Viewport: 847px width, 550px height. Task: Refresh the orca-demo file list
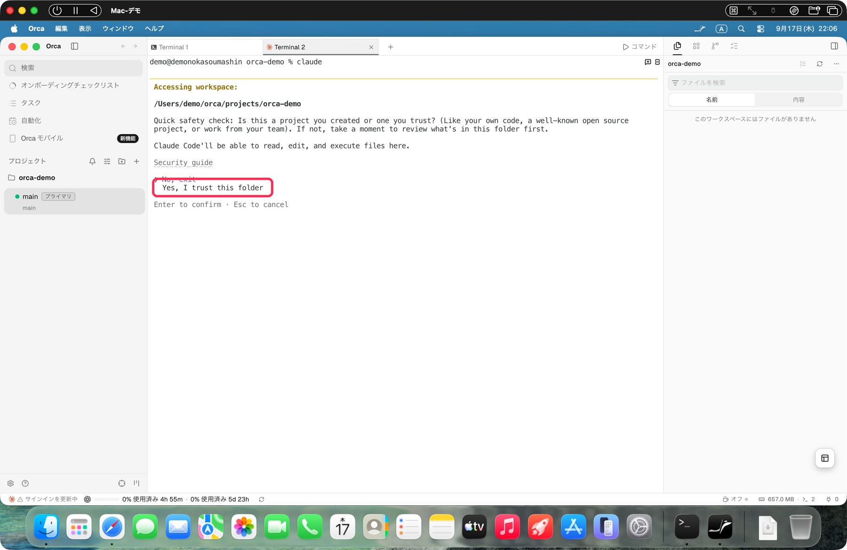pyautogui.click(x=820, y=64)
